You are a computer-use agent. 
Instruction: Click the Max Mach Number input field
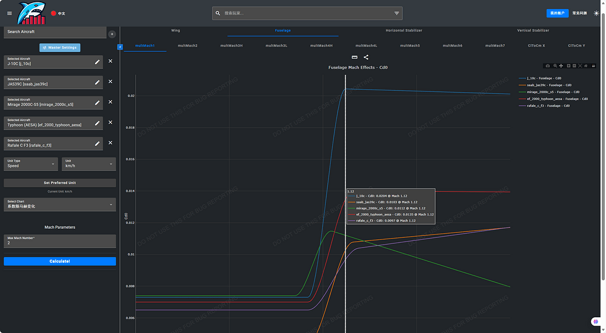tap(59, 243)
